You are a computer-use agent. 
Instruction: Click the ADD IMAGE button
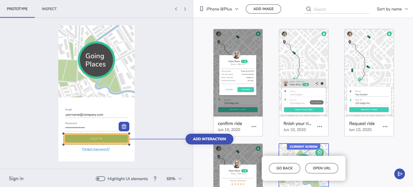pos(263,9)
